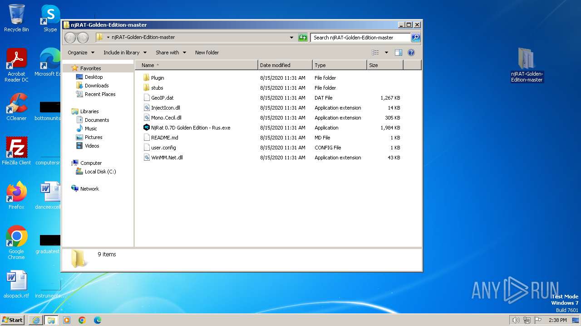Open Acrobat Reader DC shortcut

click(16, 65)
